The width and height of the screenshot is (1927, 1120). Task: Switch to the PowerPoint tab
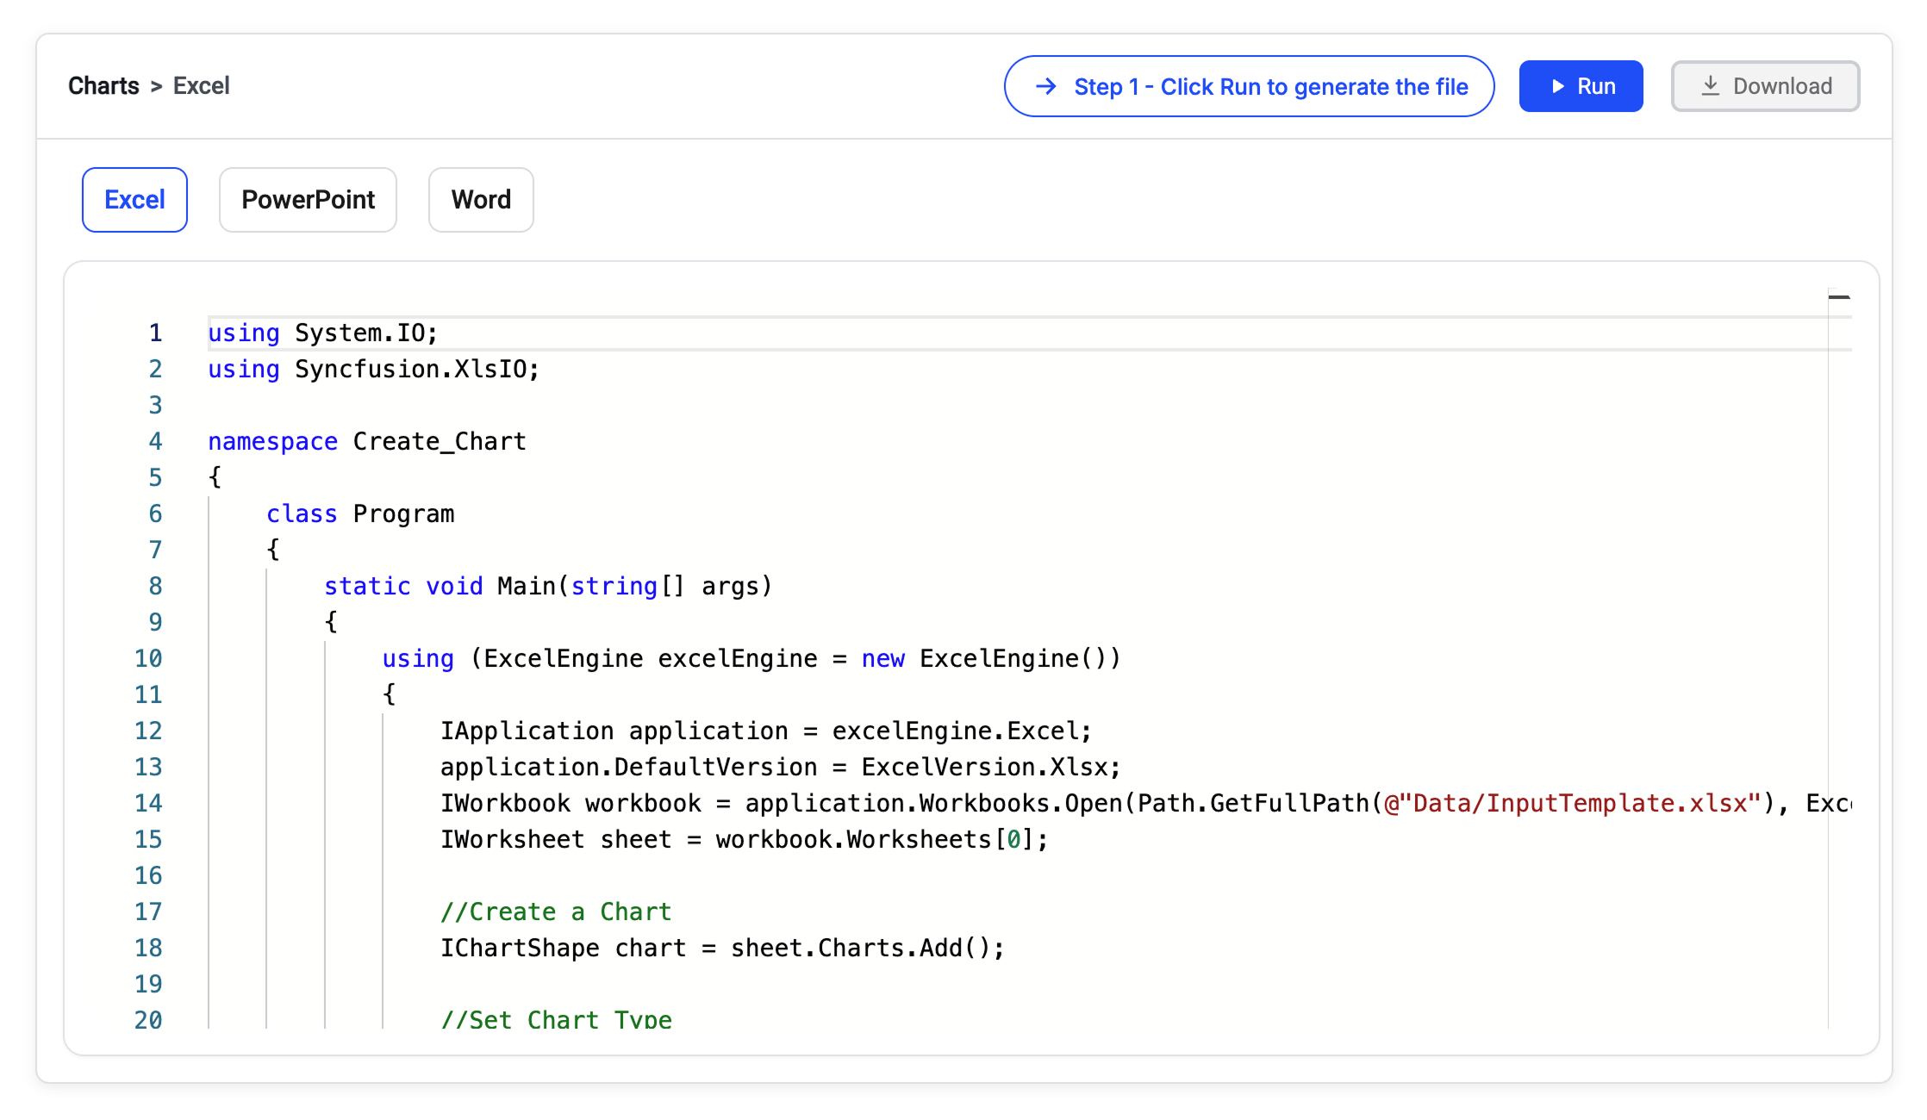[308, 200]
